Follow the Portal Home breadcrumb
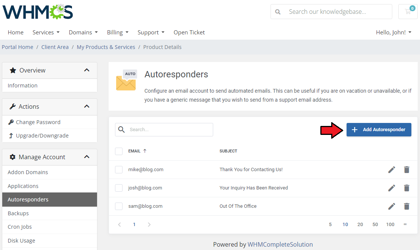Screen dimensions: 420x250 point(17,47)
